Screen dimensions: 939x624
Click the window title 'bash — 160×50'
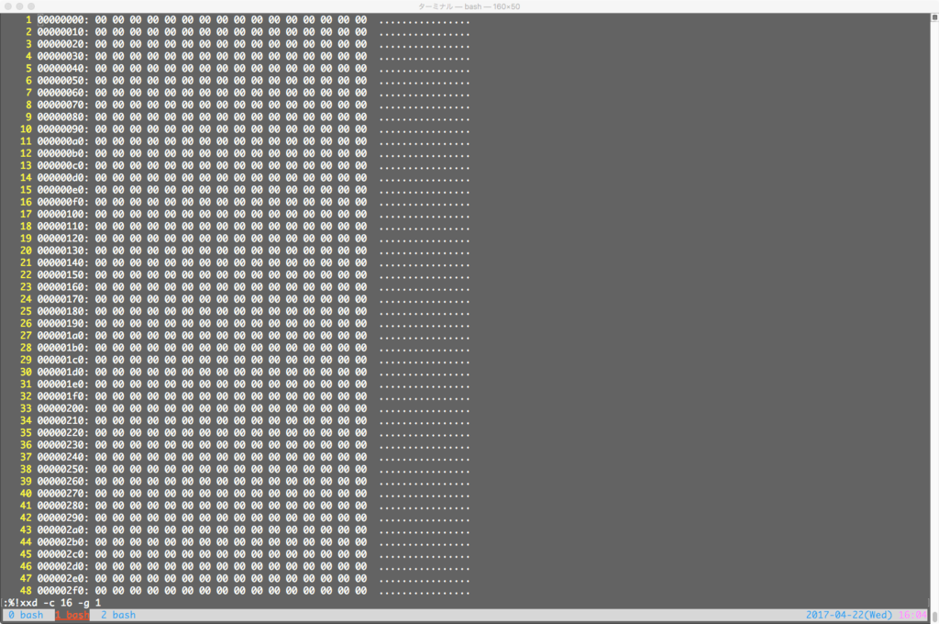[x=492, y=6]
